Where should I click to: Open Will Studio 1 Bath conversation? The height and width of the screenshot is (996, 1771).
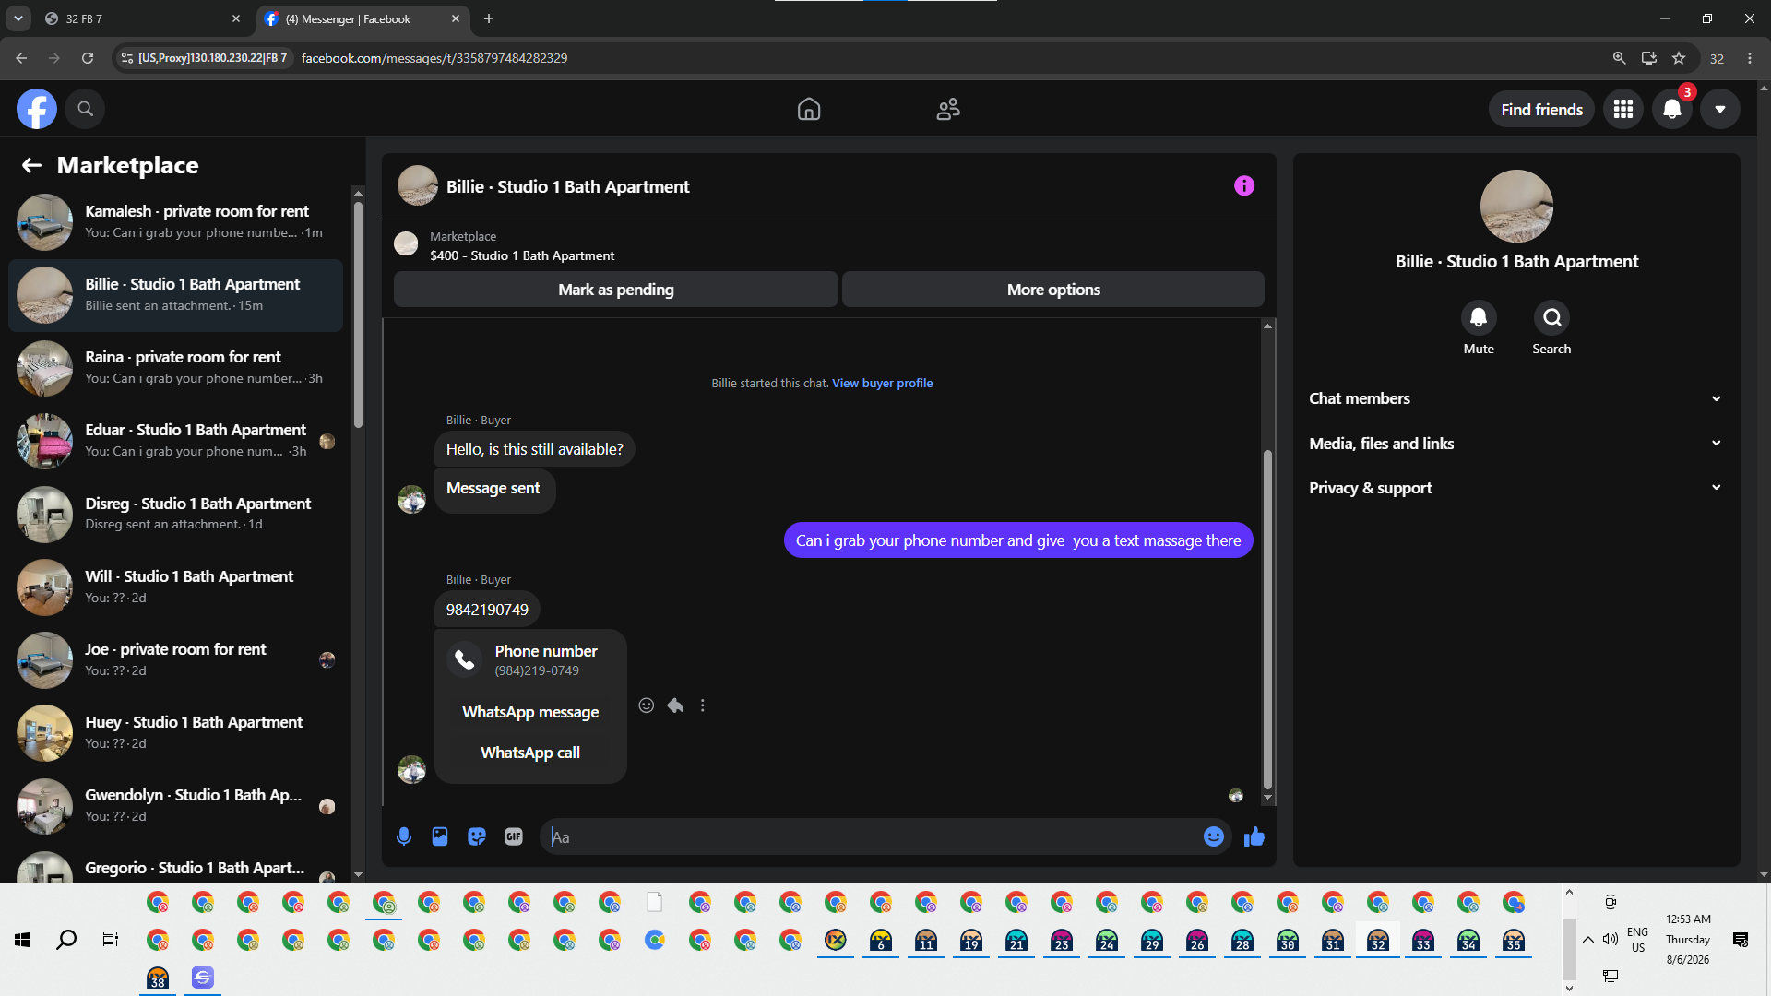(175, 587)
